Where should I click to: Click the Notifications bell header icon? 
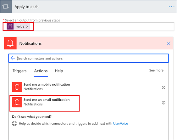pos(10,43)
